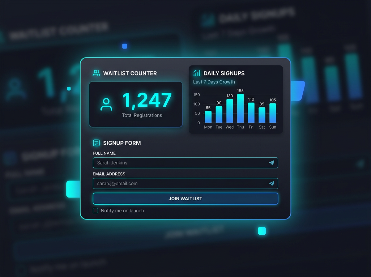
Task: Click the FULL NAME field label
Action: point(104,153)
